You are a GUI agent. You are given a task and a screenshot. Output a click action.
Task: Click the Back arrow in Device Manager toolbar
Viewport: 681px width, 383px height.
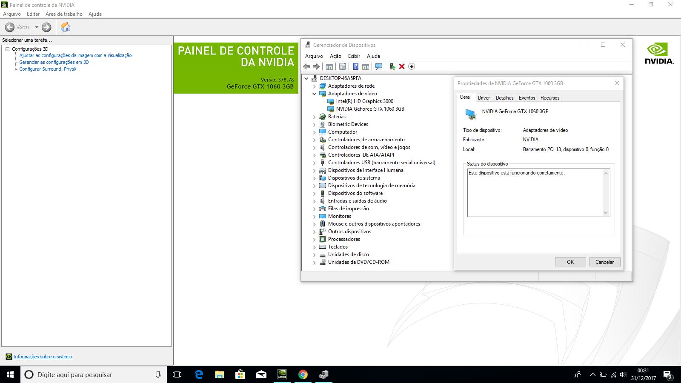pos(306,66)
